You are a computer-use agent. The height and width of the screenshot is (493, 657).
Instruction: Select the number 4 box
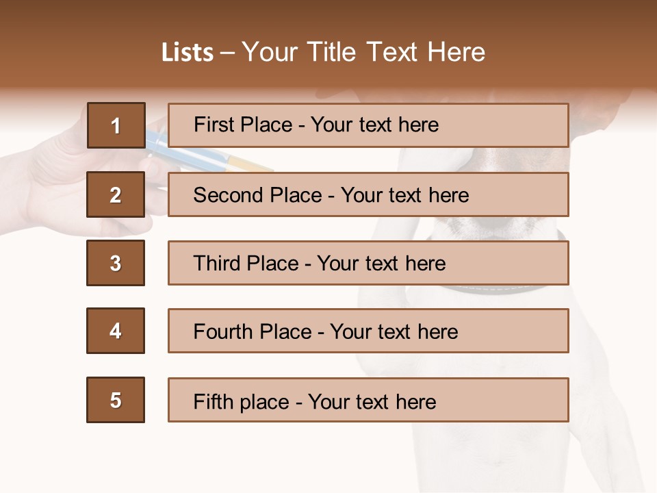click(116, 331)
